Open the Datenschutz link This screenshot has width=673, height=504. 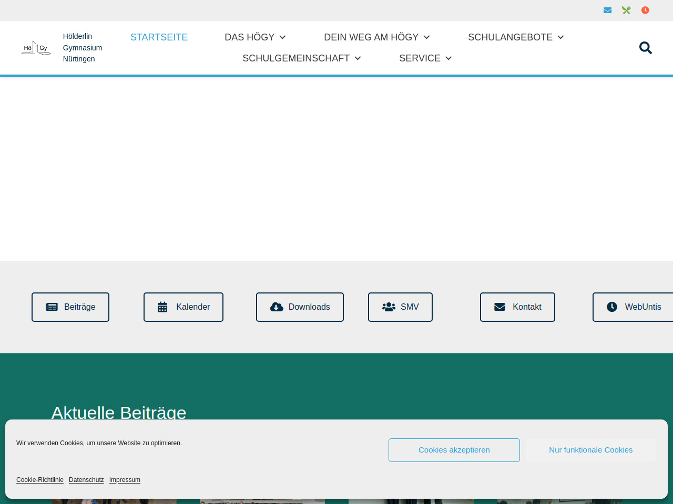pyautogui.click(x=86, y=480)
